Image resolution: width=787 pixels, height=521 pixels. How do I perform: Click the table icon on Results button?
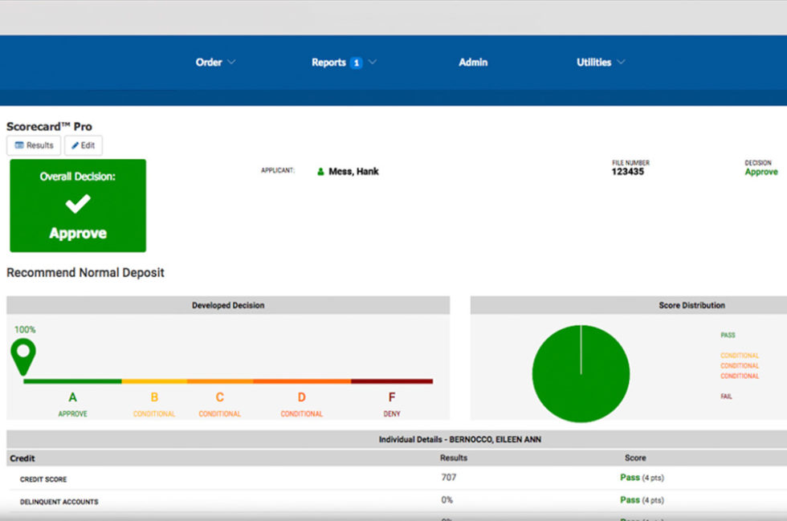point(19,146)
